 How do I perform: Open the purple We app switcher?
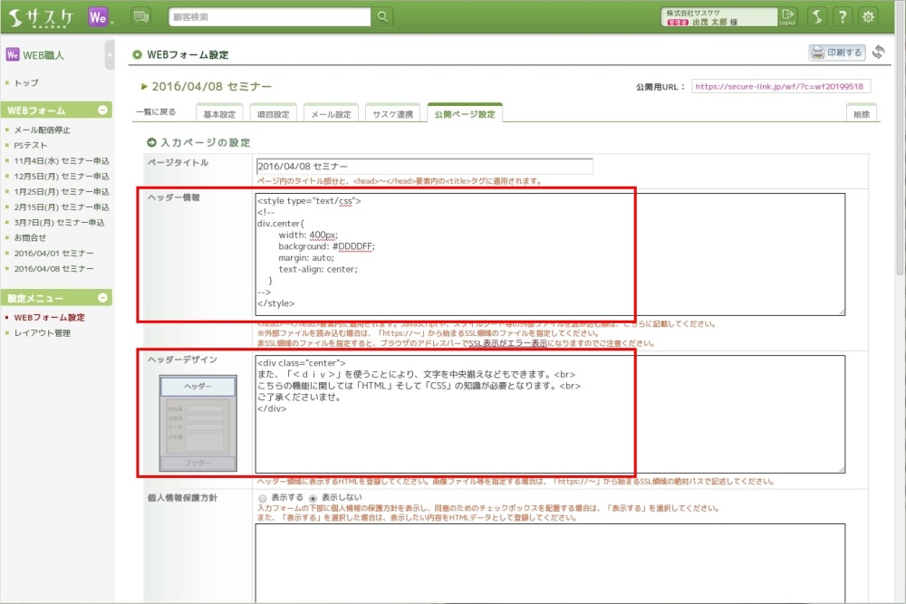click(x=101, y=17)
